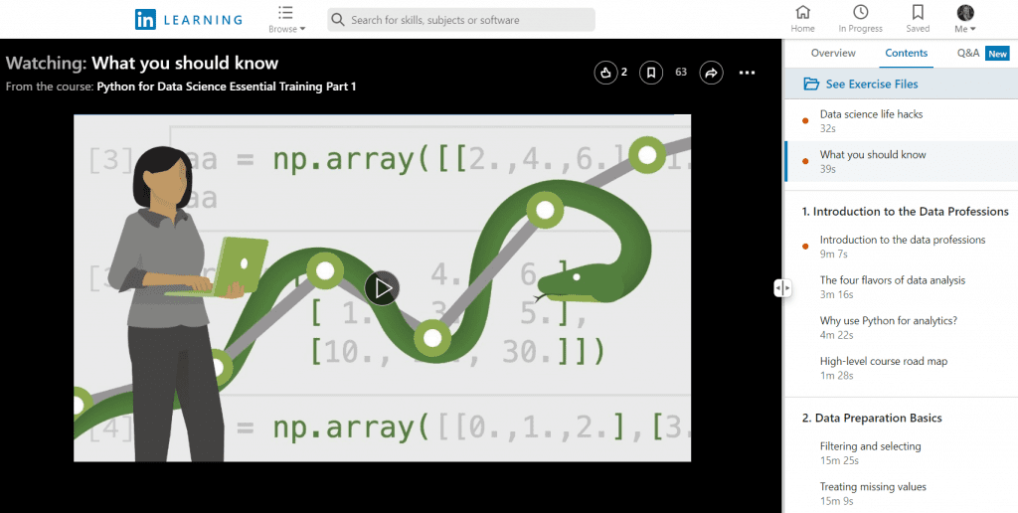Collapse the sidebar with the panel divider handle

(x=782, y=288)
